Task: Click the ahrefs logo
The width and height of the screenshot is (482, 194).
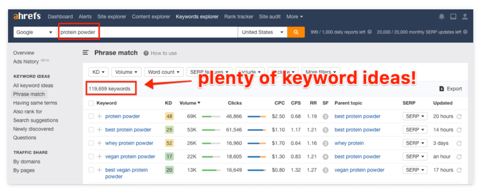Action: (27, 16)
